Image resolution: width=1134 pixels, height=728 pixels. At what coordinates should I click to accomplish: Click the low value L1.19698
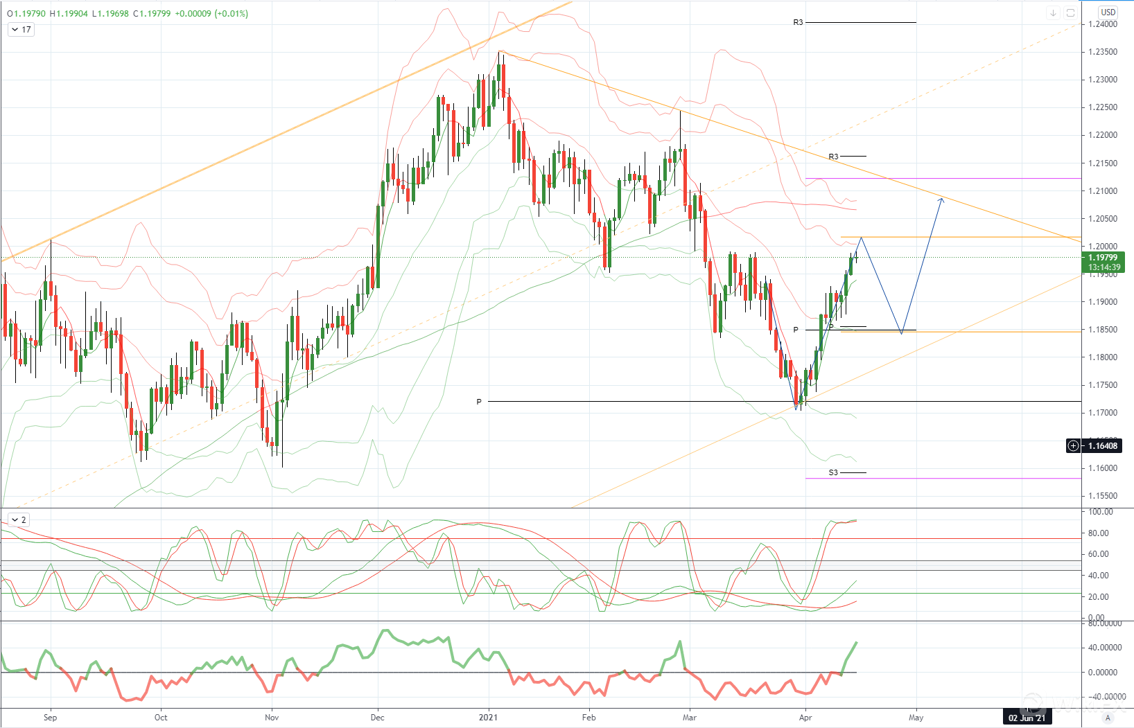[111, 13]
